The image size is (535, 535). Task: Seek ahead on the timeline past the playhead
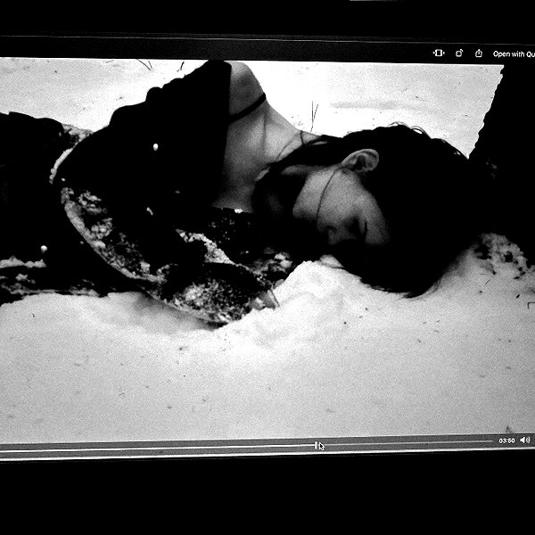(x=406, y=443)
